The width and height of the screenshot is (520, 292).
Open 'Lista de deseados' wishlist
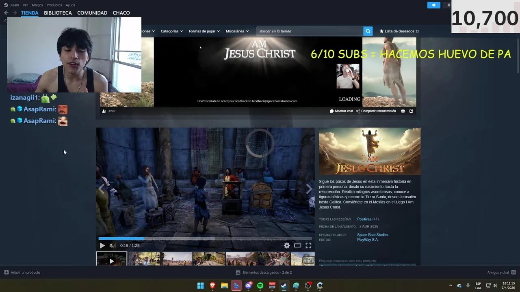point(399,31)
